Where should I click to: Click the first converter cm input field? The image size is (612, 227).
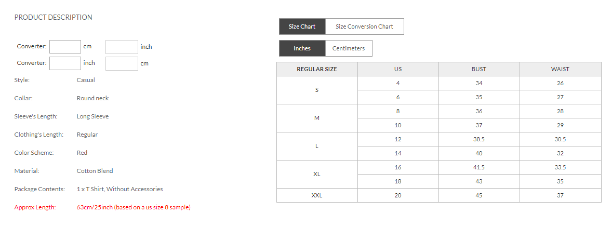click(65, 47)
